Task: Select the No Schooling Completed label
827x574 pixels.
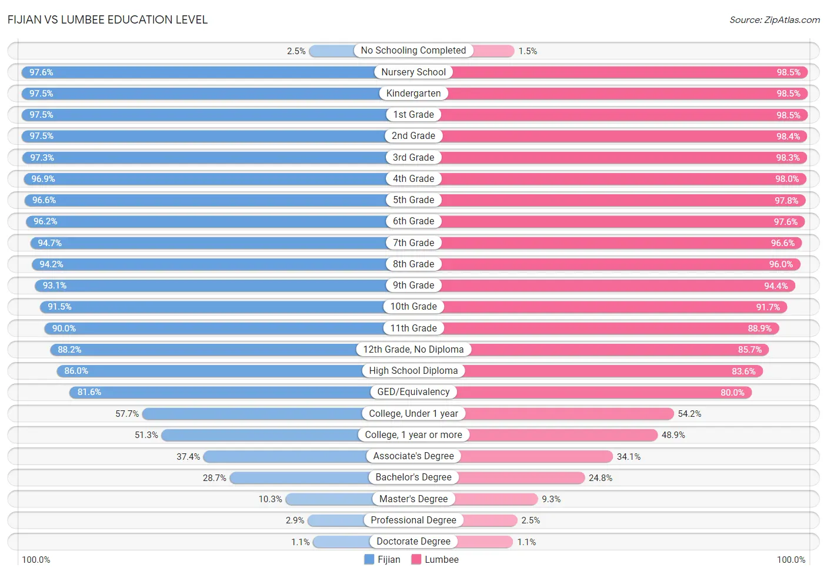Action: pyautogui.click(x=413, y=51)
